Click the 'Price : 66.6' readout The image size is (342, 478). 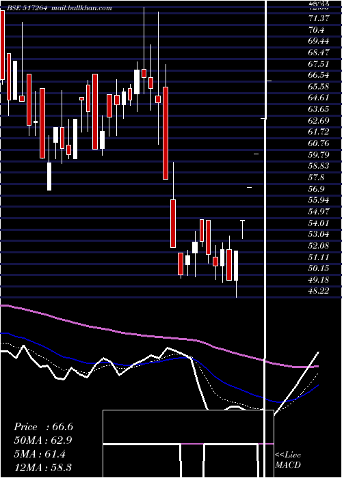(x=43, y=427)
